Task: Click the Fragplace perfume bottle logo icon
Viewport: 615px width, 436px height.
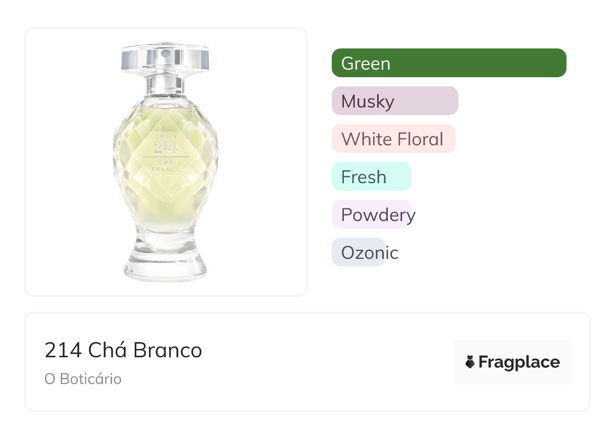Action: click(x=470, y=362)
